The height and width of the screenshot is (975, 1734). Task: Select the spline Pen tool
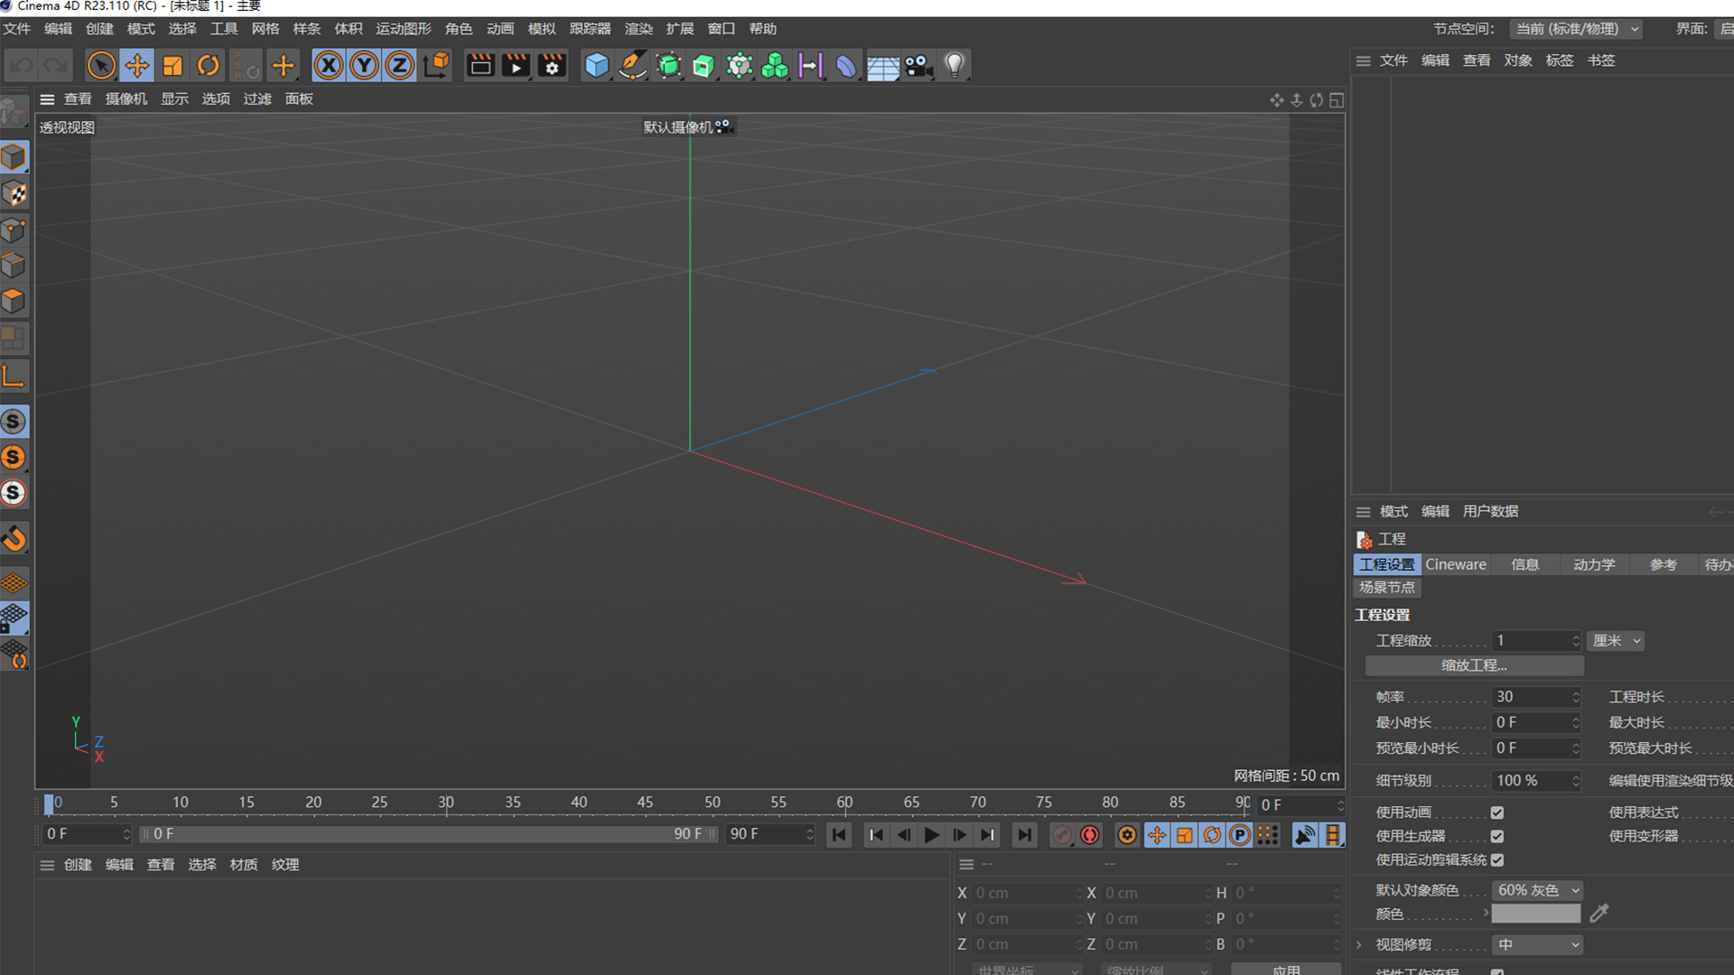coord(632,65)
